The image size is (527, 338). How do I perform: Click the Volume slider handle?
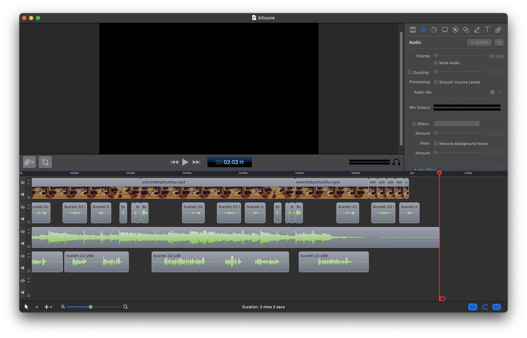(x=436, y=55)
